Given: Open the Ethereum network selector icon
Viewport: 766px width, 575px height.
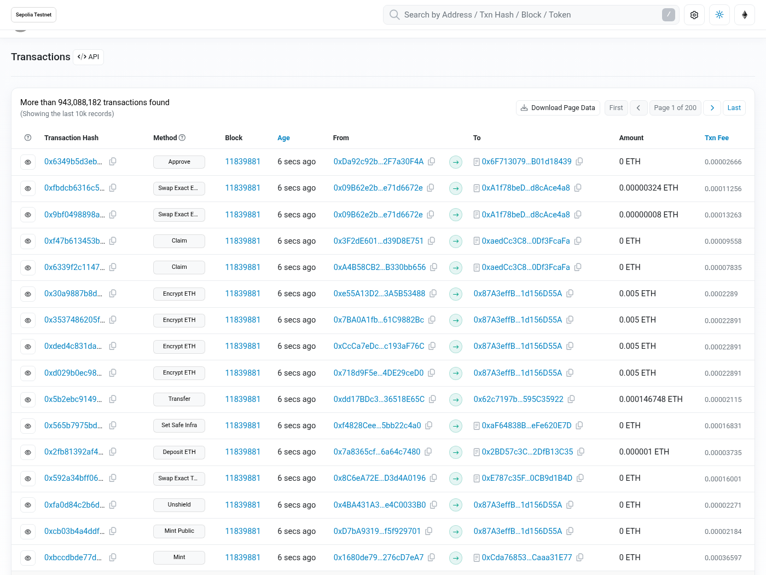Looking at the screenshot, I should [x=745, y=15].
